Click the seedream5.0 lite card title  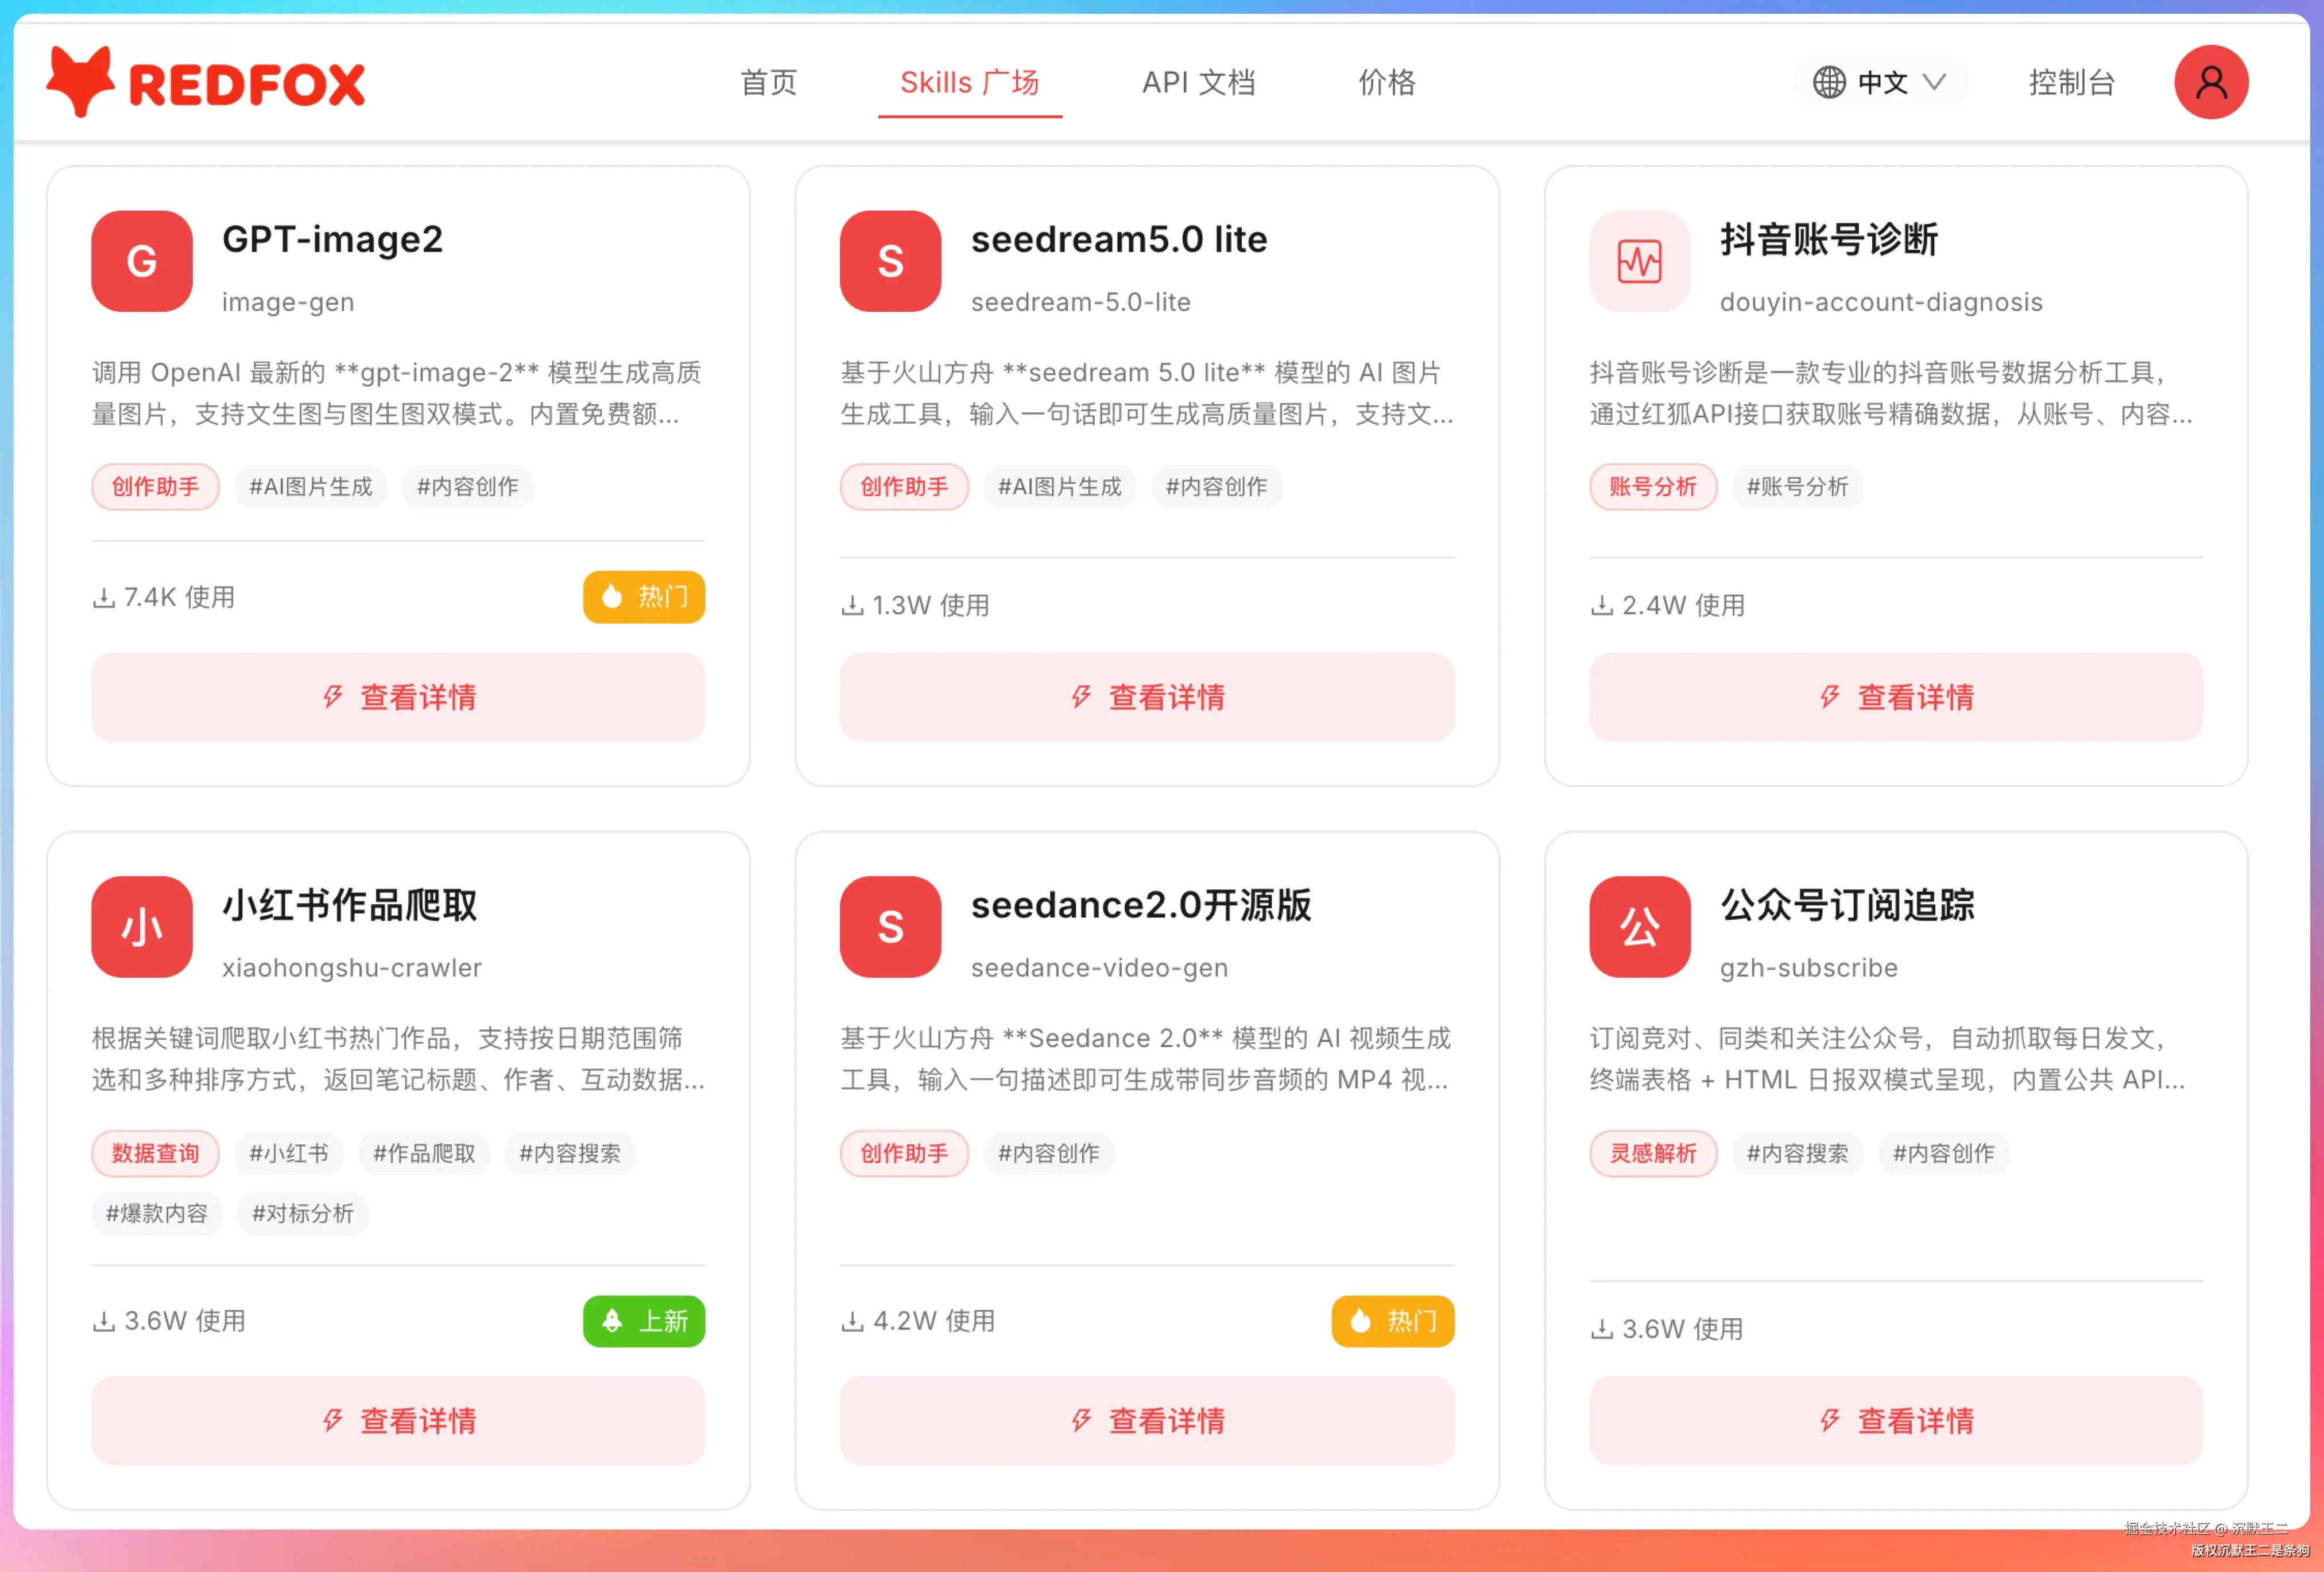(x=1119, y=239)
